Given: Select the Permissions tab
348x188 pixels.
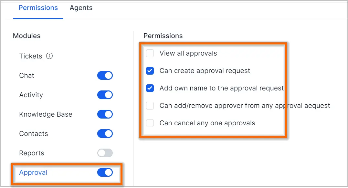Looking at the screenshot, I should (x=38, y=8).
